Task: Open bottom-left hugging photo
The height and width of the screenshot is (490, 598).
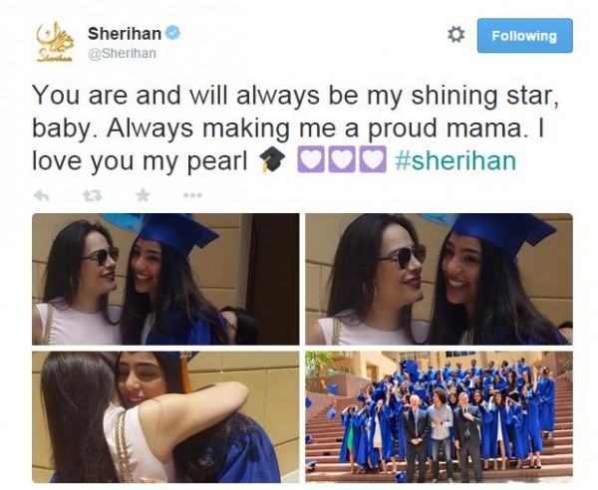Action: (x=165, y=417)
